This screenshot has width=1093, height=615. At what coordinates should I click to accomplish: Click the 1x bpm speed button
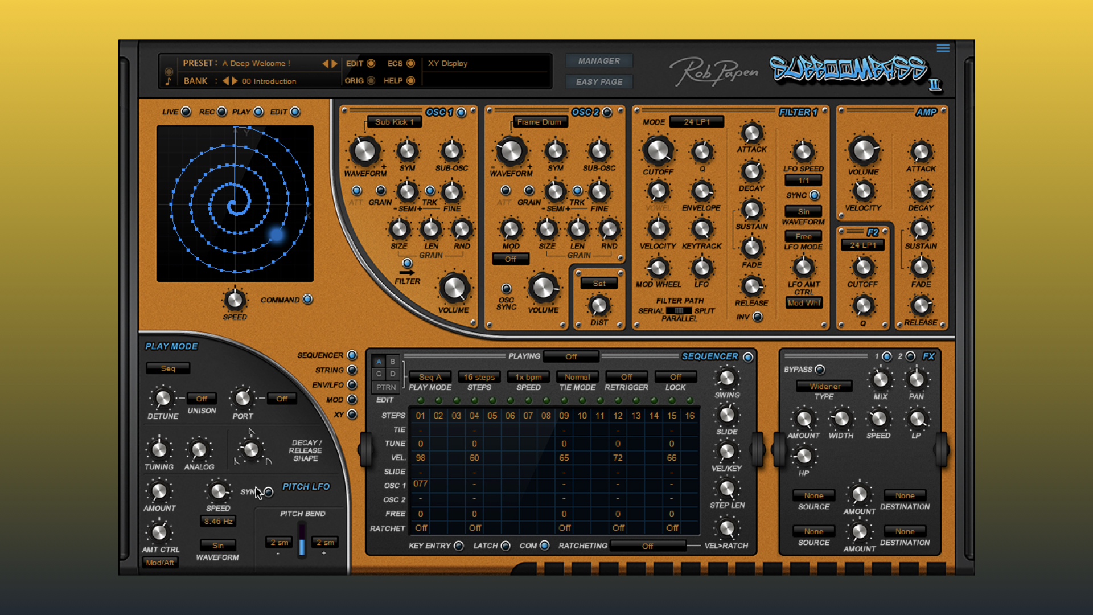coord(528,377)
